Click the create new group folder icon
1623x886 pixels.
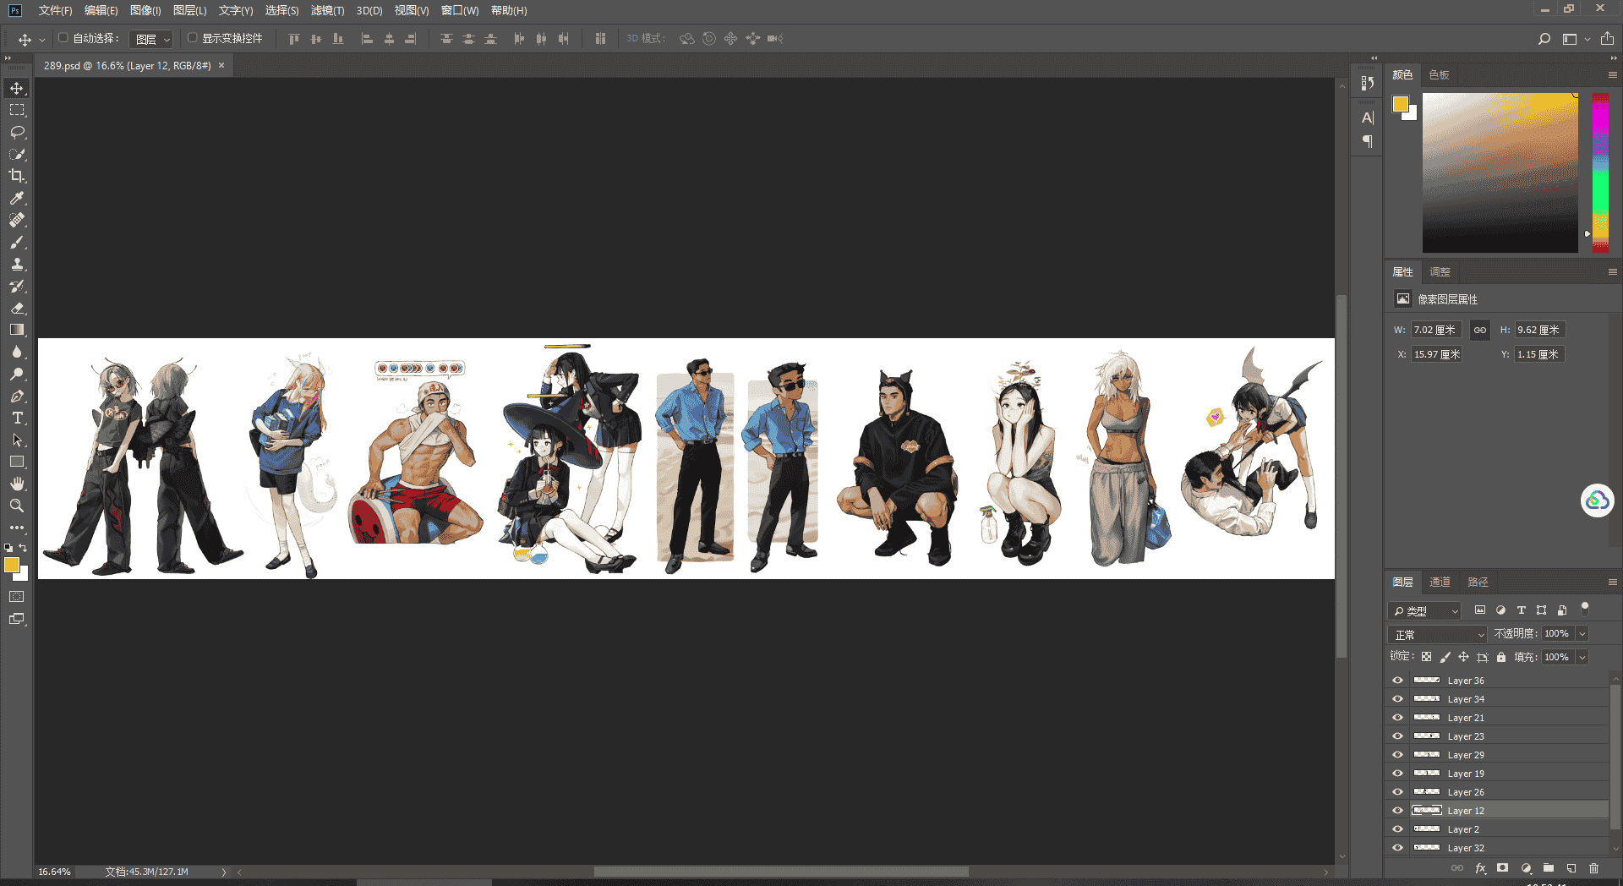[1549, 868]
